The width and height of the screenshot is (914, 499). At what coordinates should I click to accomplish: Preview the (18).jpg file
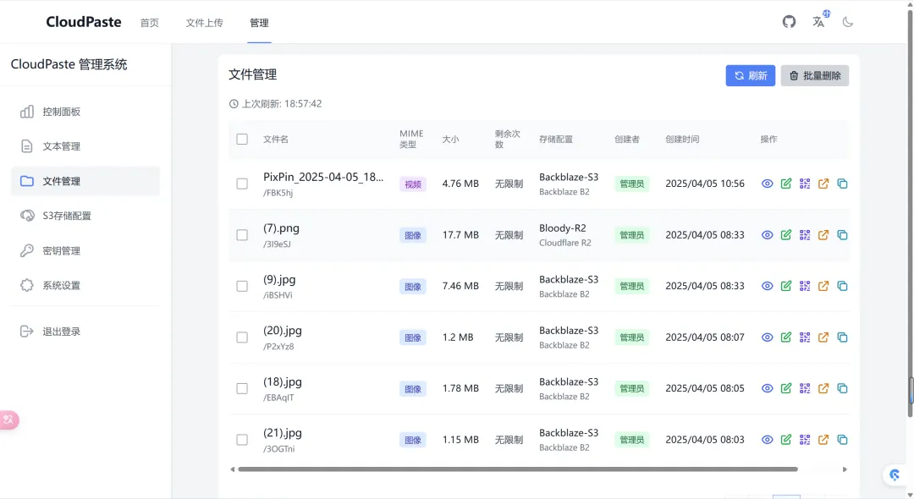click(767, 389)
